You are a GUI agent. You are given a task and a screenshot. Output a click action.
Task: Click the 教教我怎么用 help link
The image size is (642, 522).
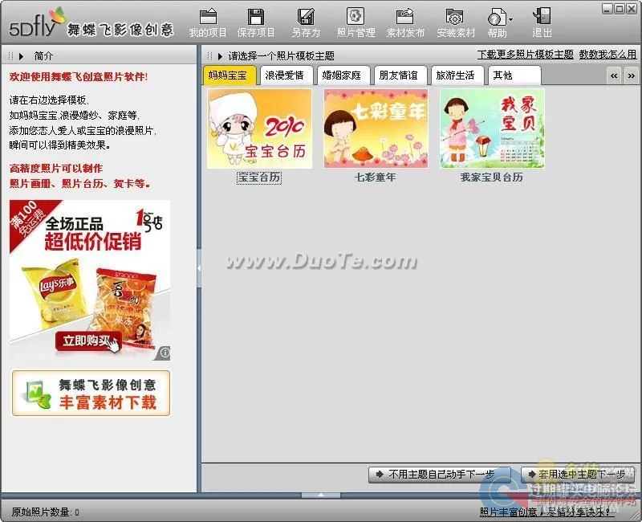click(x=609, y=55)
